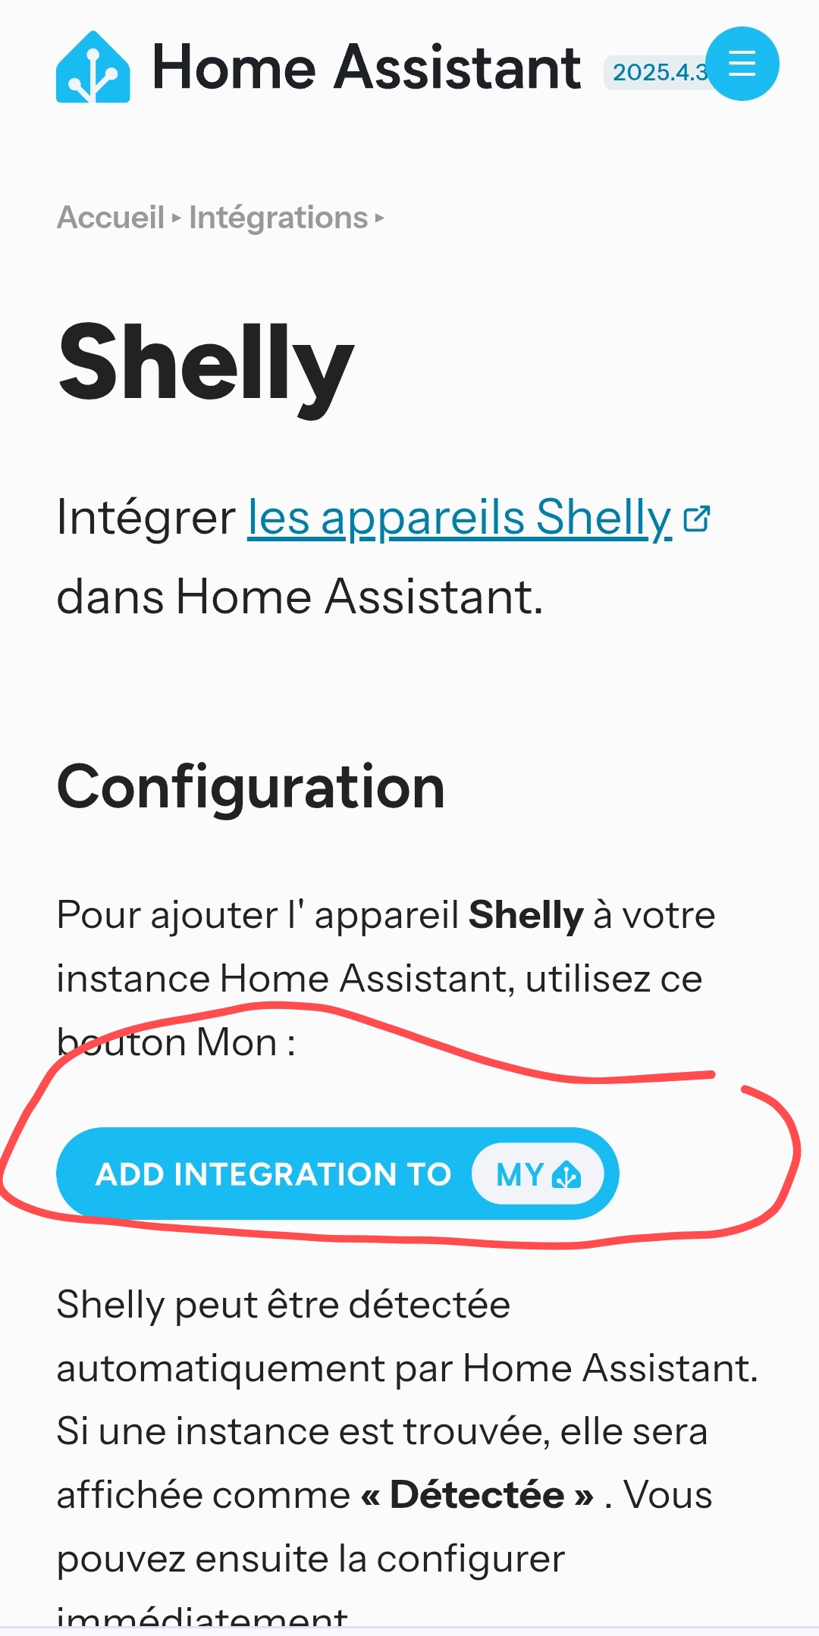Click the bold Shelly word in the paragraph
This screenshot has height=1636, width=819.
pyautogui.click(x=526, y=915)
